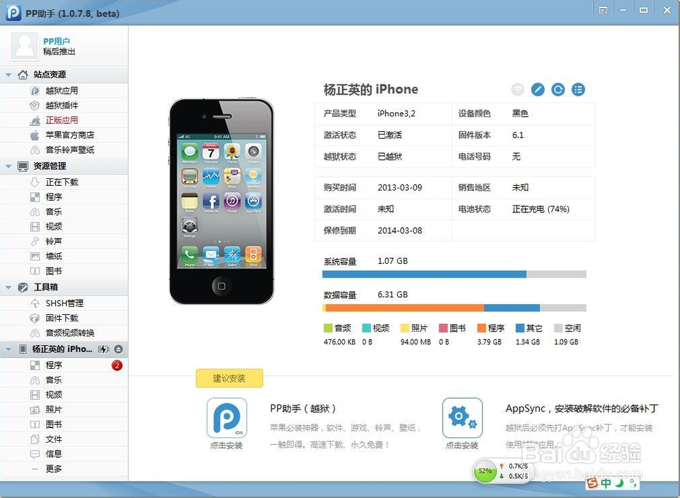The width and height of the screenshot is (680, 498).
Task: Open the detail list icon next to refresh
Action: [x=577, y=89]
